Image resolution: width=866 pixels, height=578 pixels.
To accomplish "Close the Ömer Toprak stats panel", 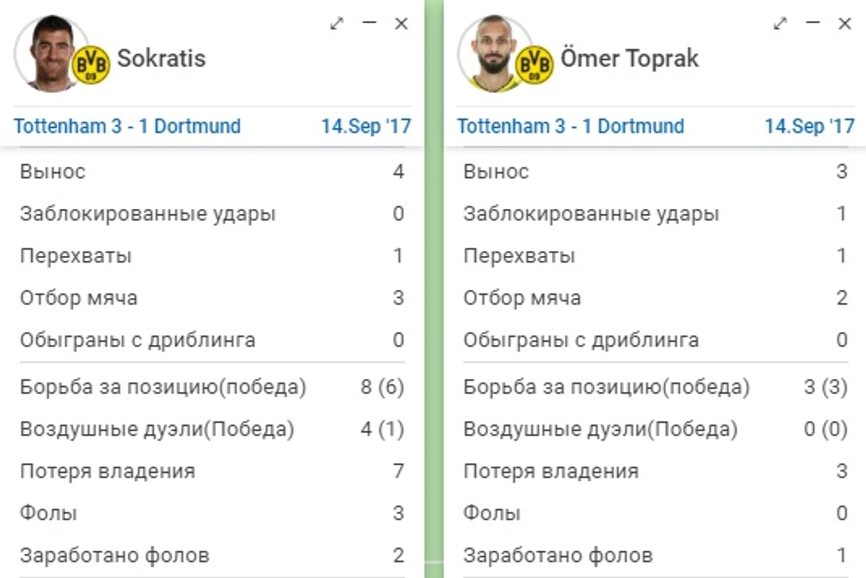I will tap(845, 24).
